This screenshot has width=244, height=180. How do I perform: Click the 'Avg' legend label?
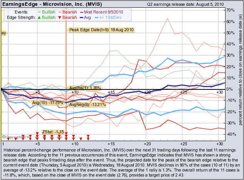point(87,17)
